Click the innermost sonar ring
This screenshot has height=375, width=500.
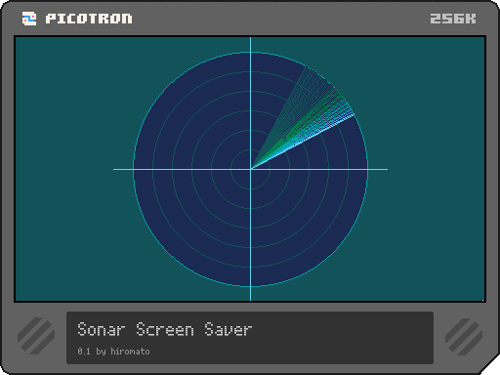pos(251,169)
